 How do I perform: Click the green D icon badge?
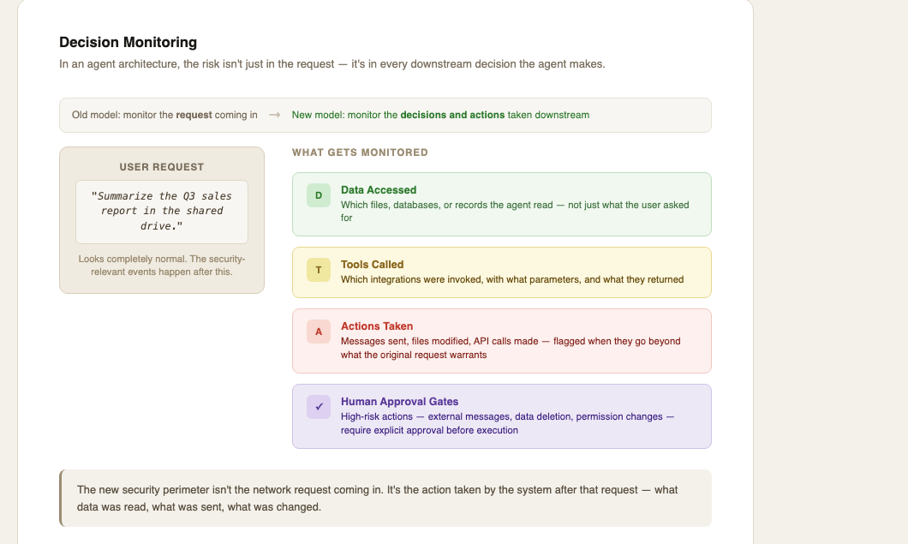(319, 195)
